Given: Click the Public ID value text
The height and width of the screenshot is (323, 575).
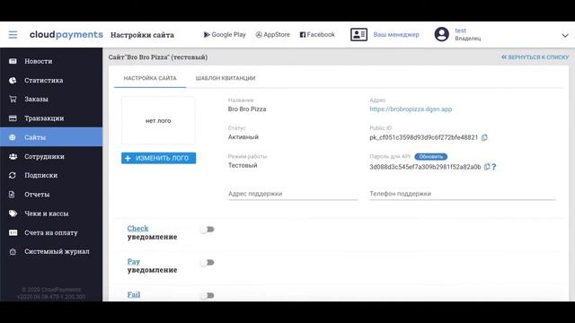Looking at the screenshot, I should 423,137.
